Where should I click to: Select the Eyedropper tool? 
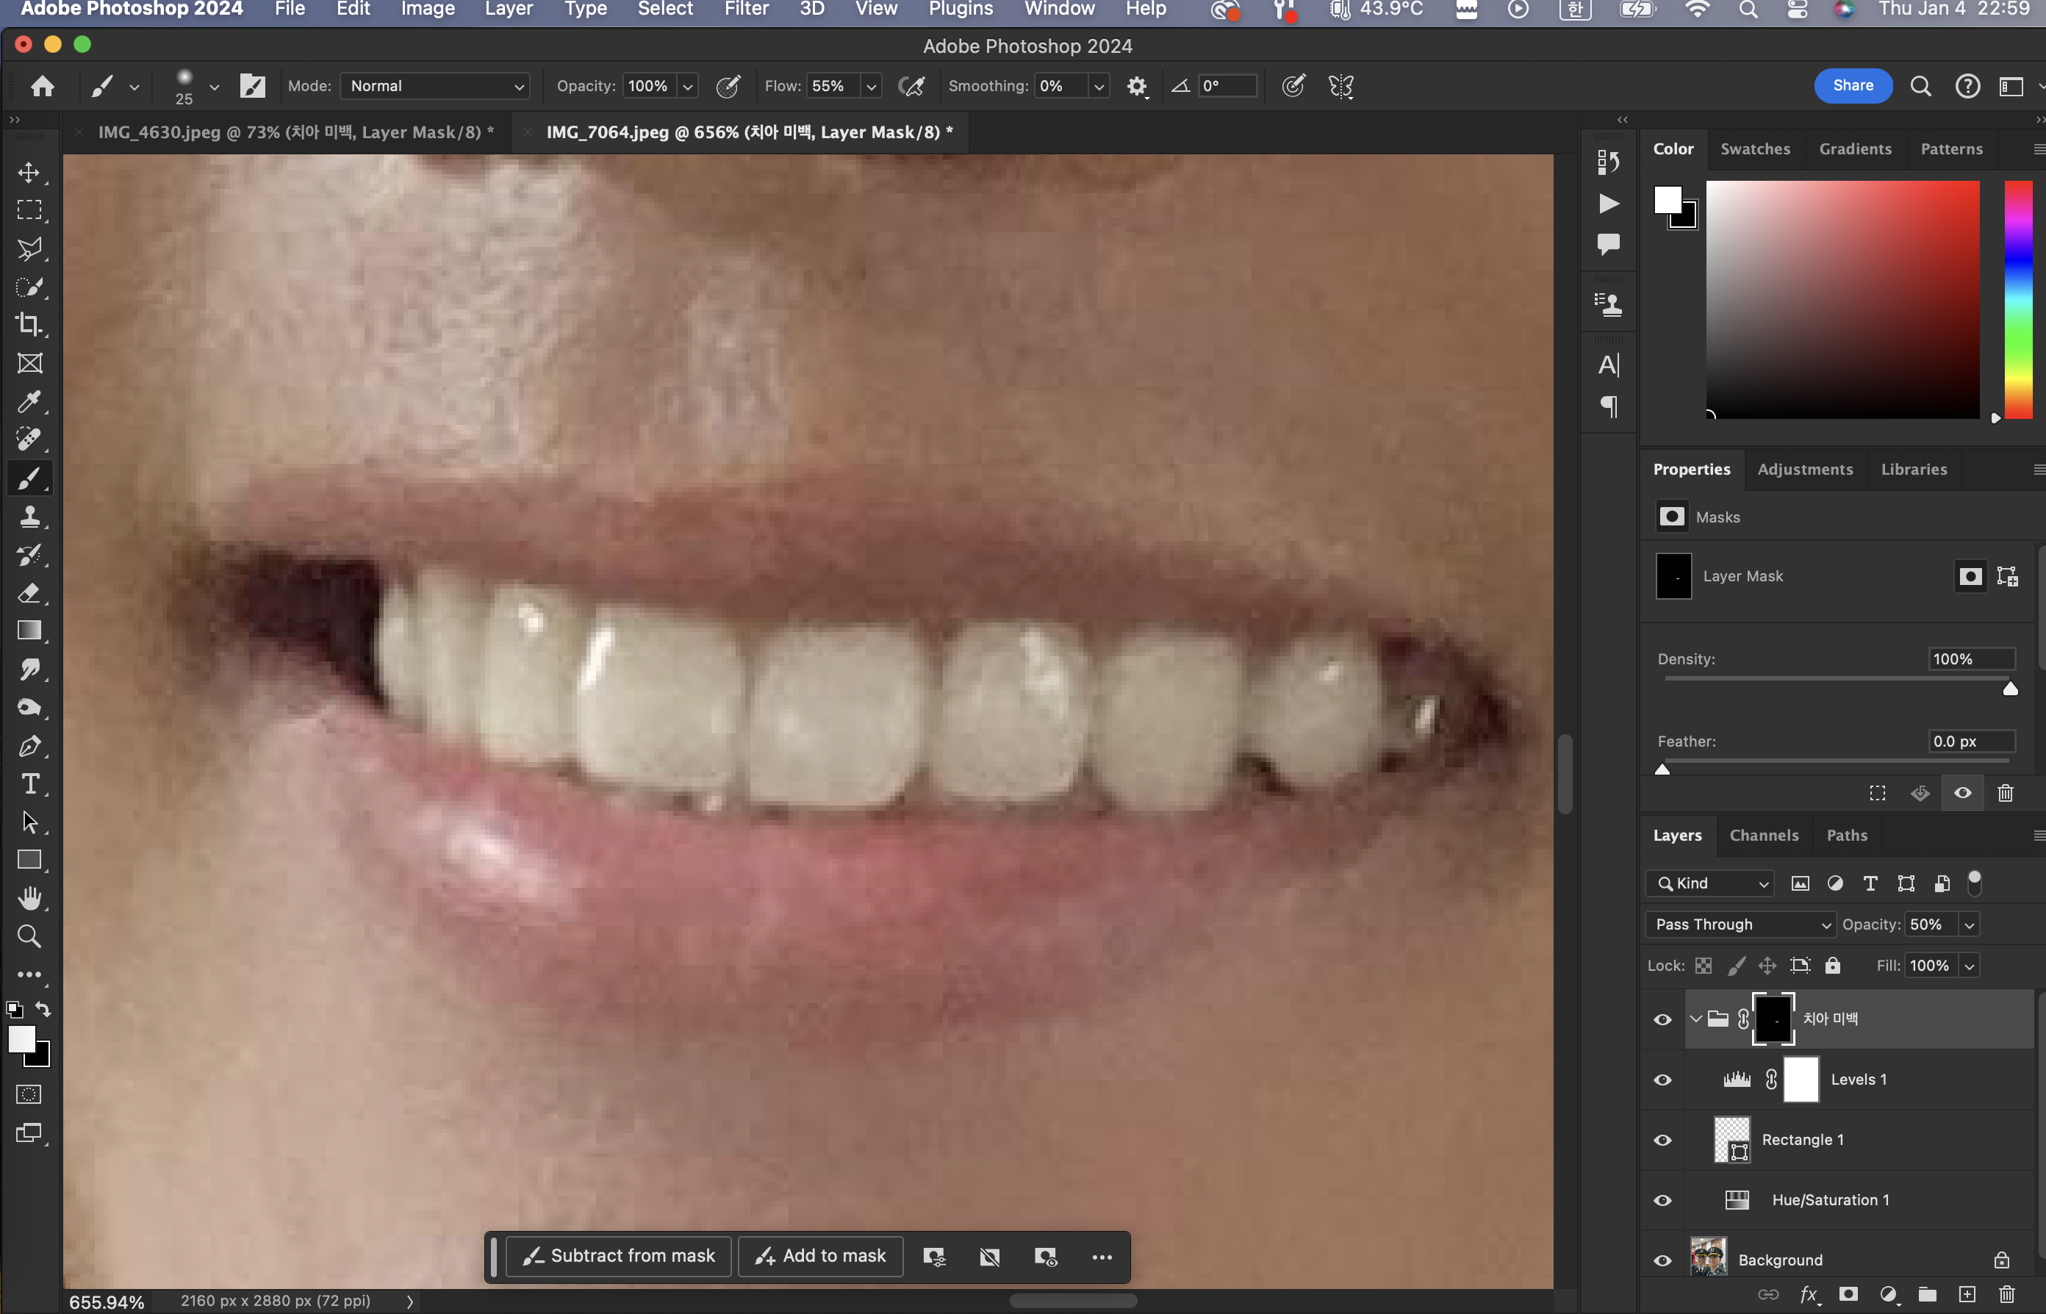[29, 401]
